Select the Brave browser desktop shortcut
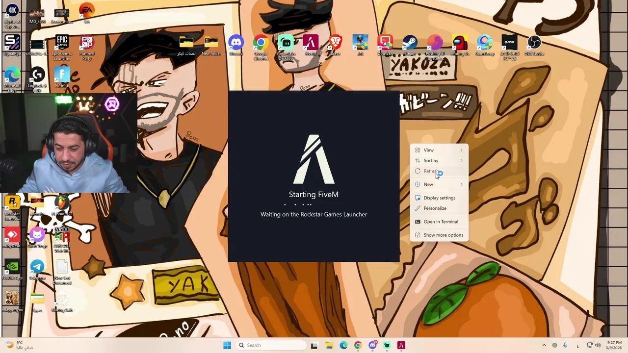Image resolution: width=628 pixels, height=353 pixels. 336,46
